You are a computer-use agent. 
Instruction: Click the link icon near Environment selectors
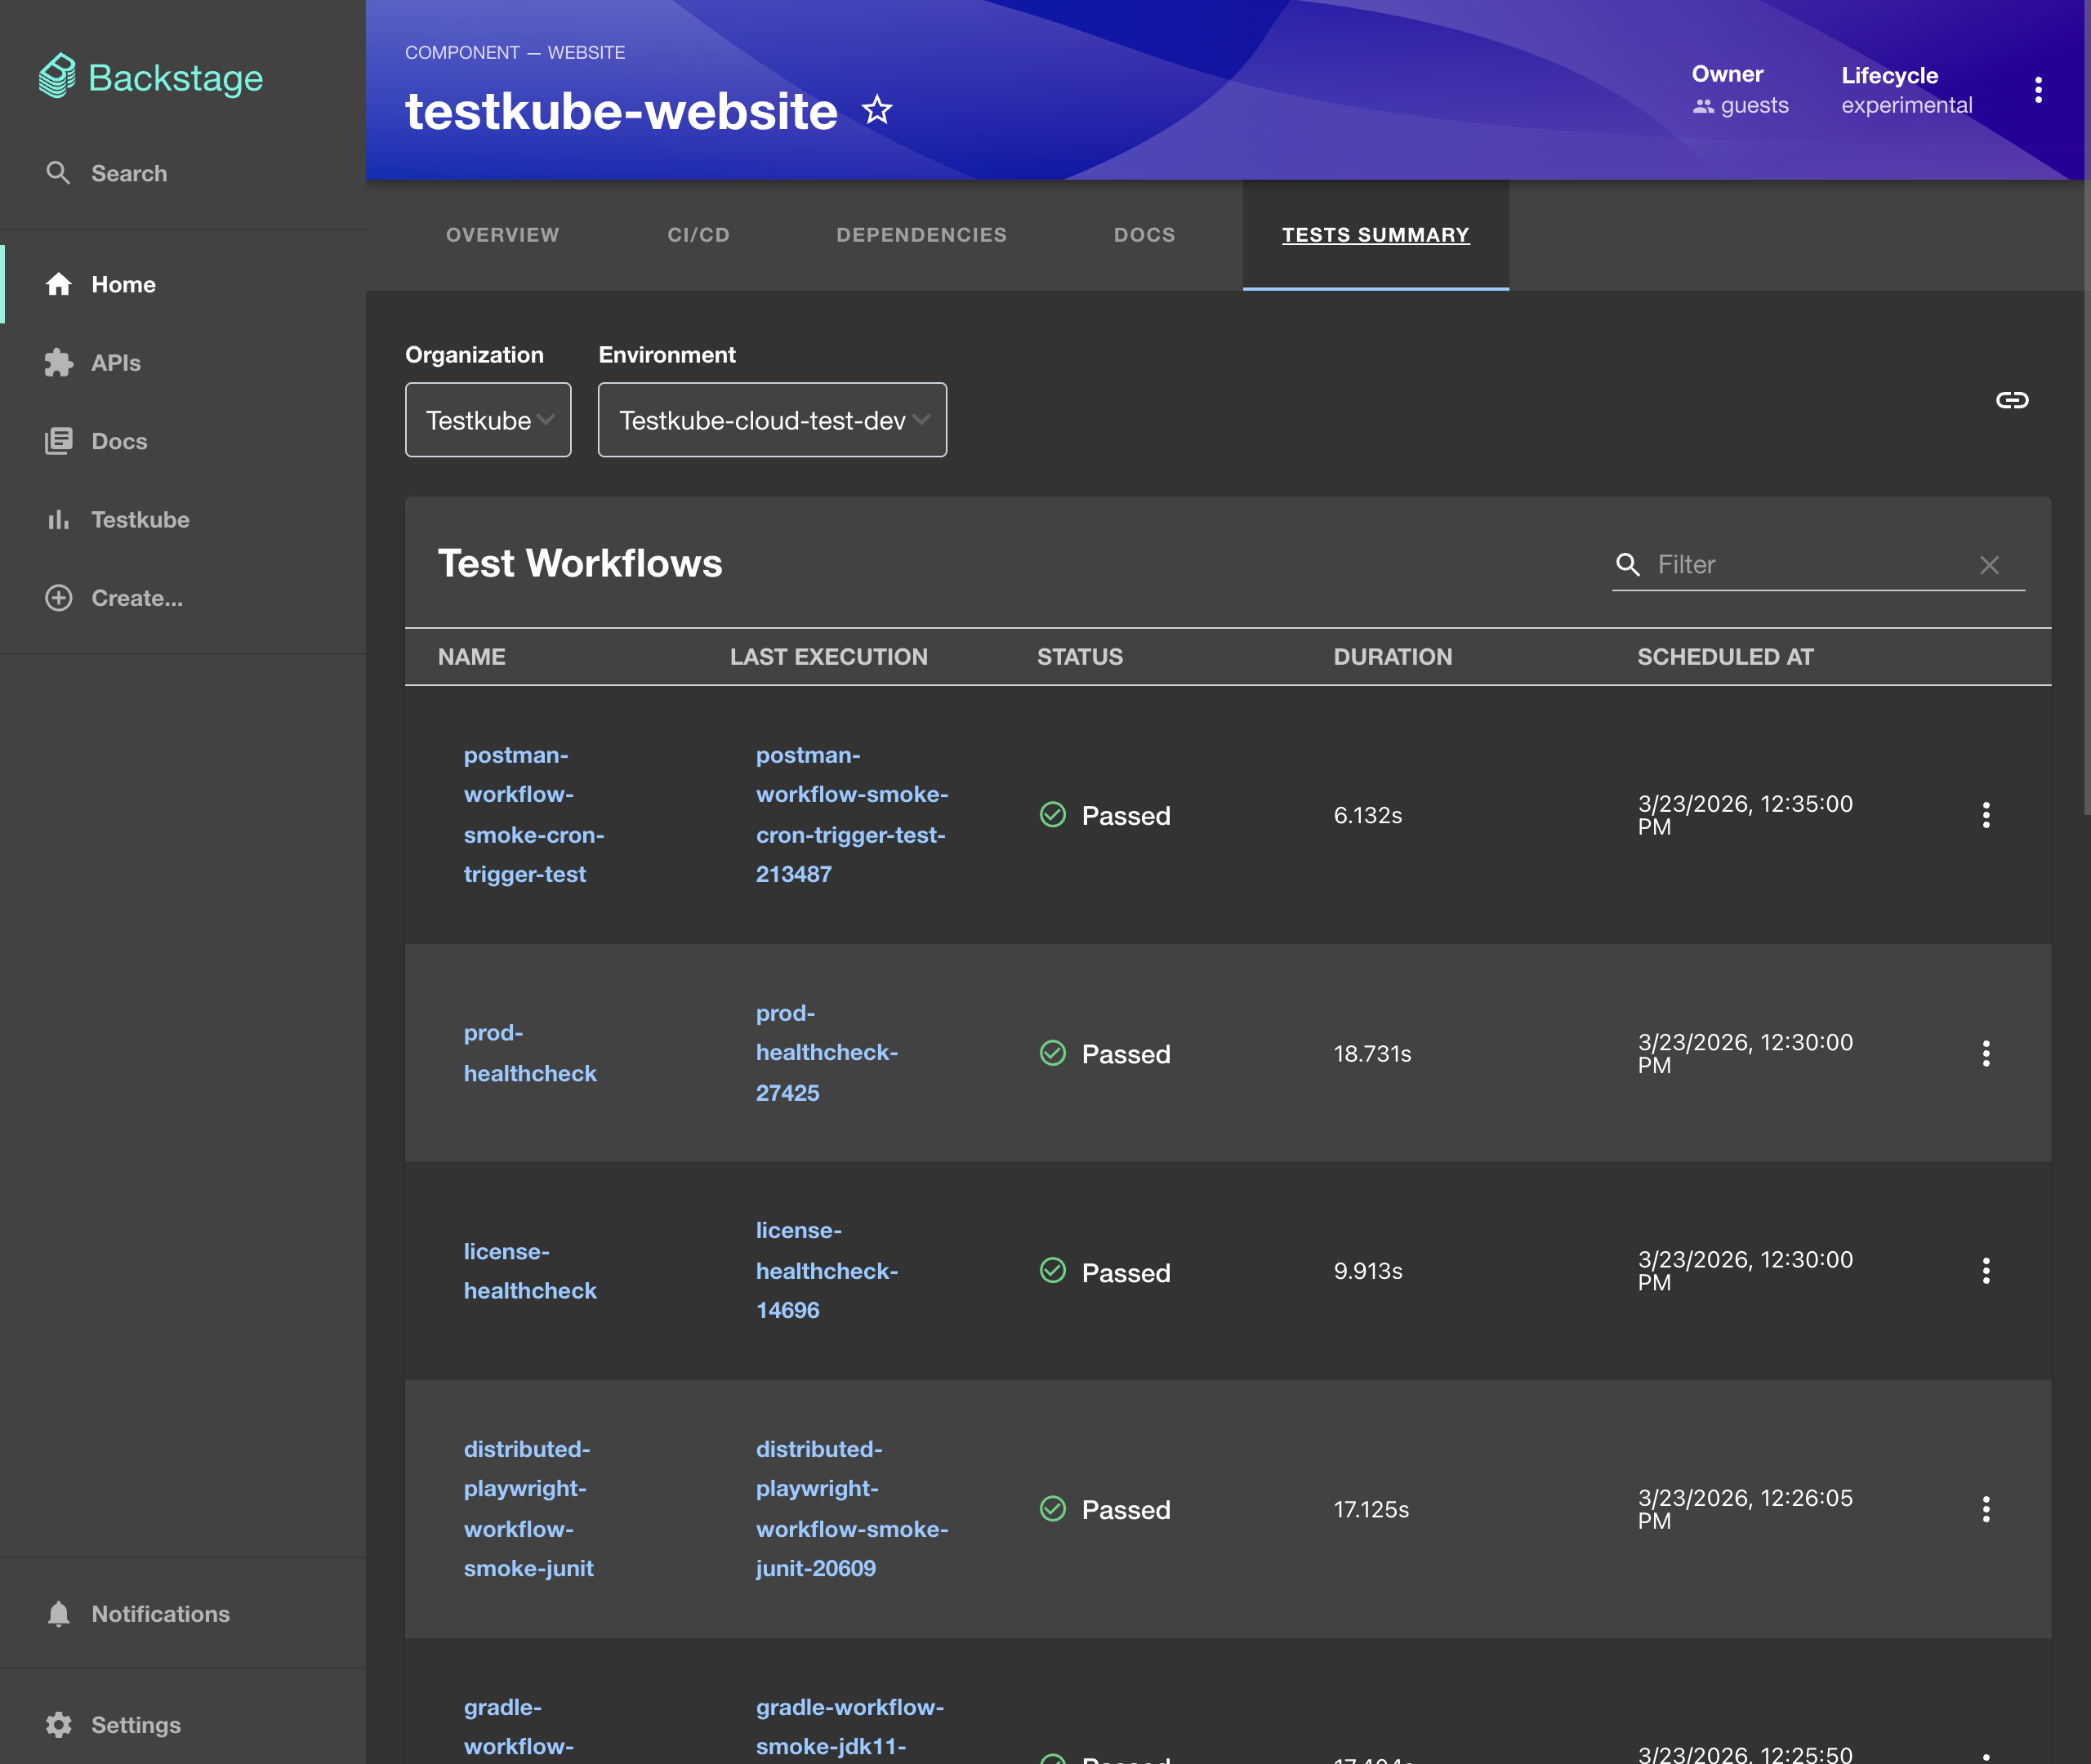click(x=2012, y=400)
